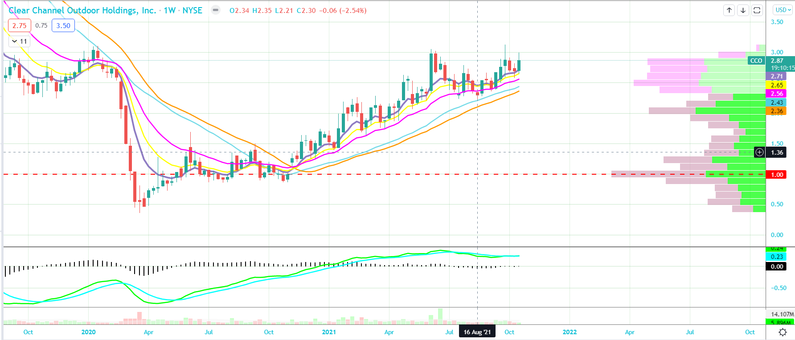Image resolution: width=795 pixels, height=340 pixels.
Task: Click the blue 3.50 buy price button
Action: pos(63,25)
